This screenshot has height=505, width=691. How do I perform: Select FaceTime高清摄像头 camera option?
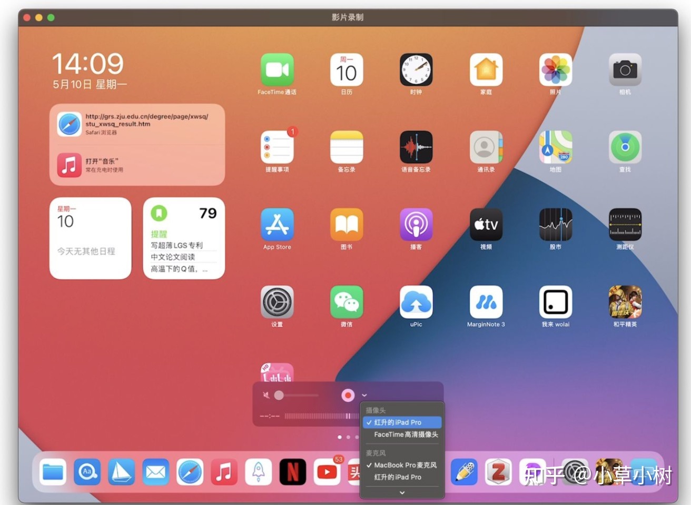402,435
